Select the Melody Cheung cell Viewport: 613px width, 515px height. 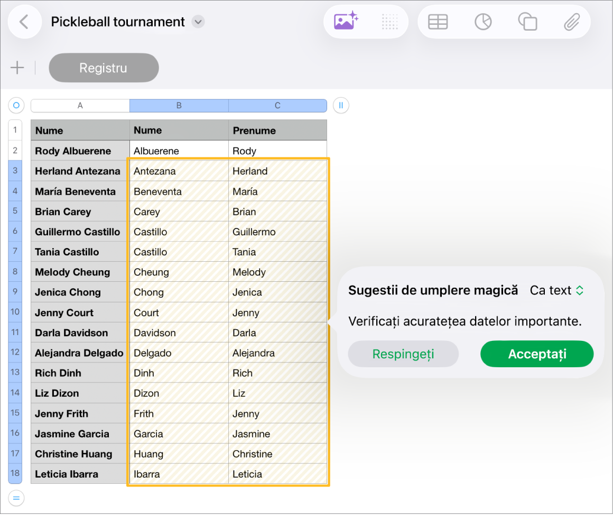pyautogui.click(x=80, y=272)
